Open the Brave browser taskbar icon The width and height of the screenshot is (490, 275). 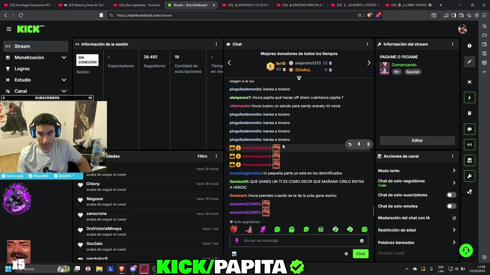click(x=121, y=269)
